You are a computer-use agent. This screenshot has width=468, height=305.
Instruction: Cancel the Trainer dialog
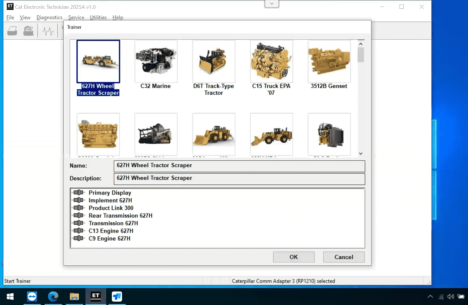343,257
